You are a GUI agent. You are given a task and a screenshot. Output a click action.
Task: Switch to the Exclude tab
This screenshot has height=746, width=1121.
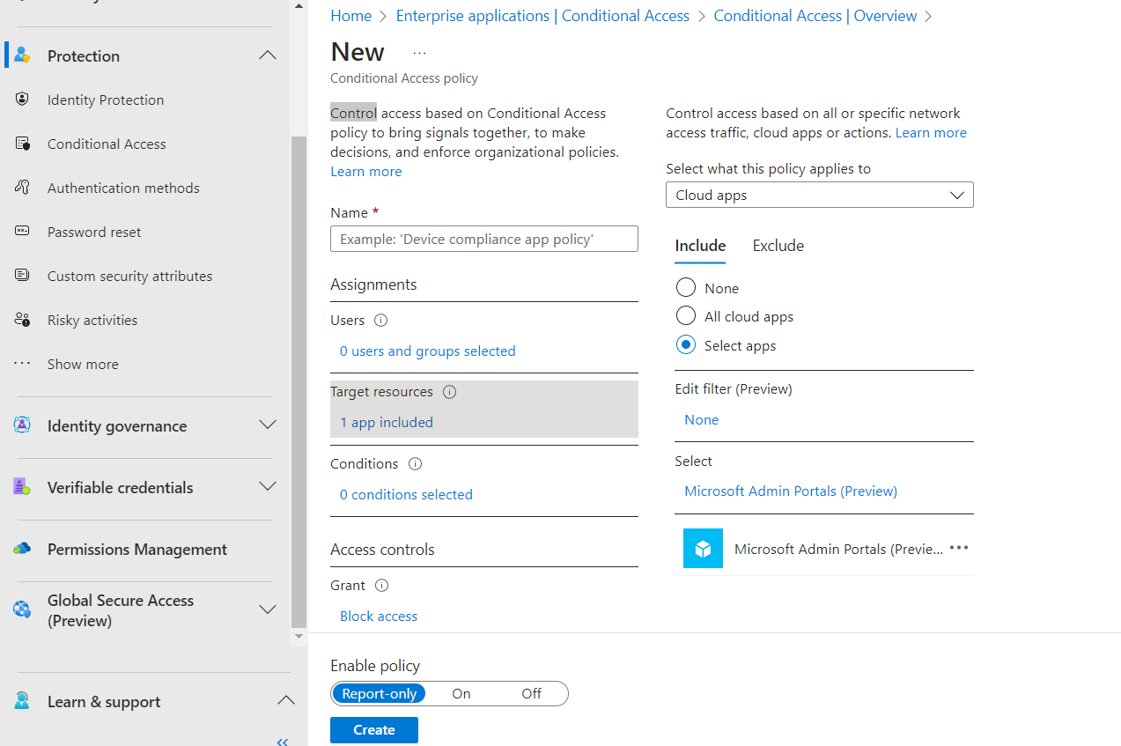tap(778, 245)
